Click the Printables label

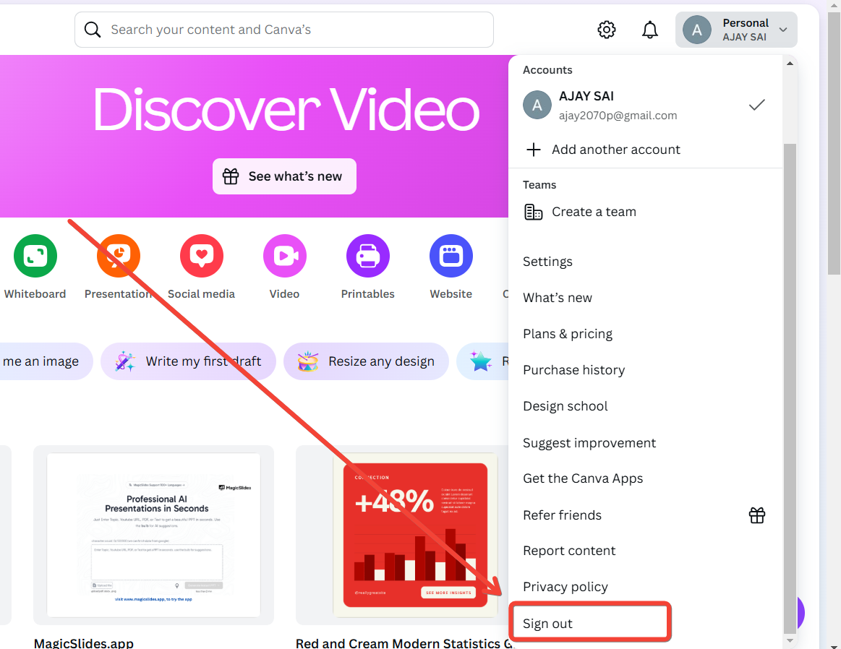tap(368, 293)
